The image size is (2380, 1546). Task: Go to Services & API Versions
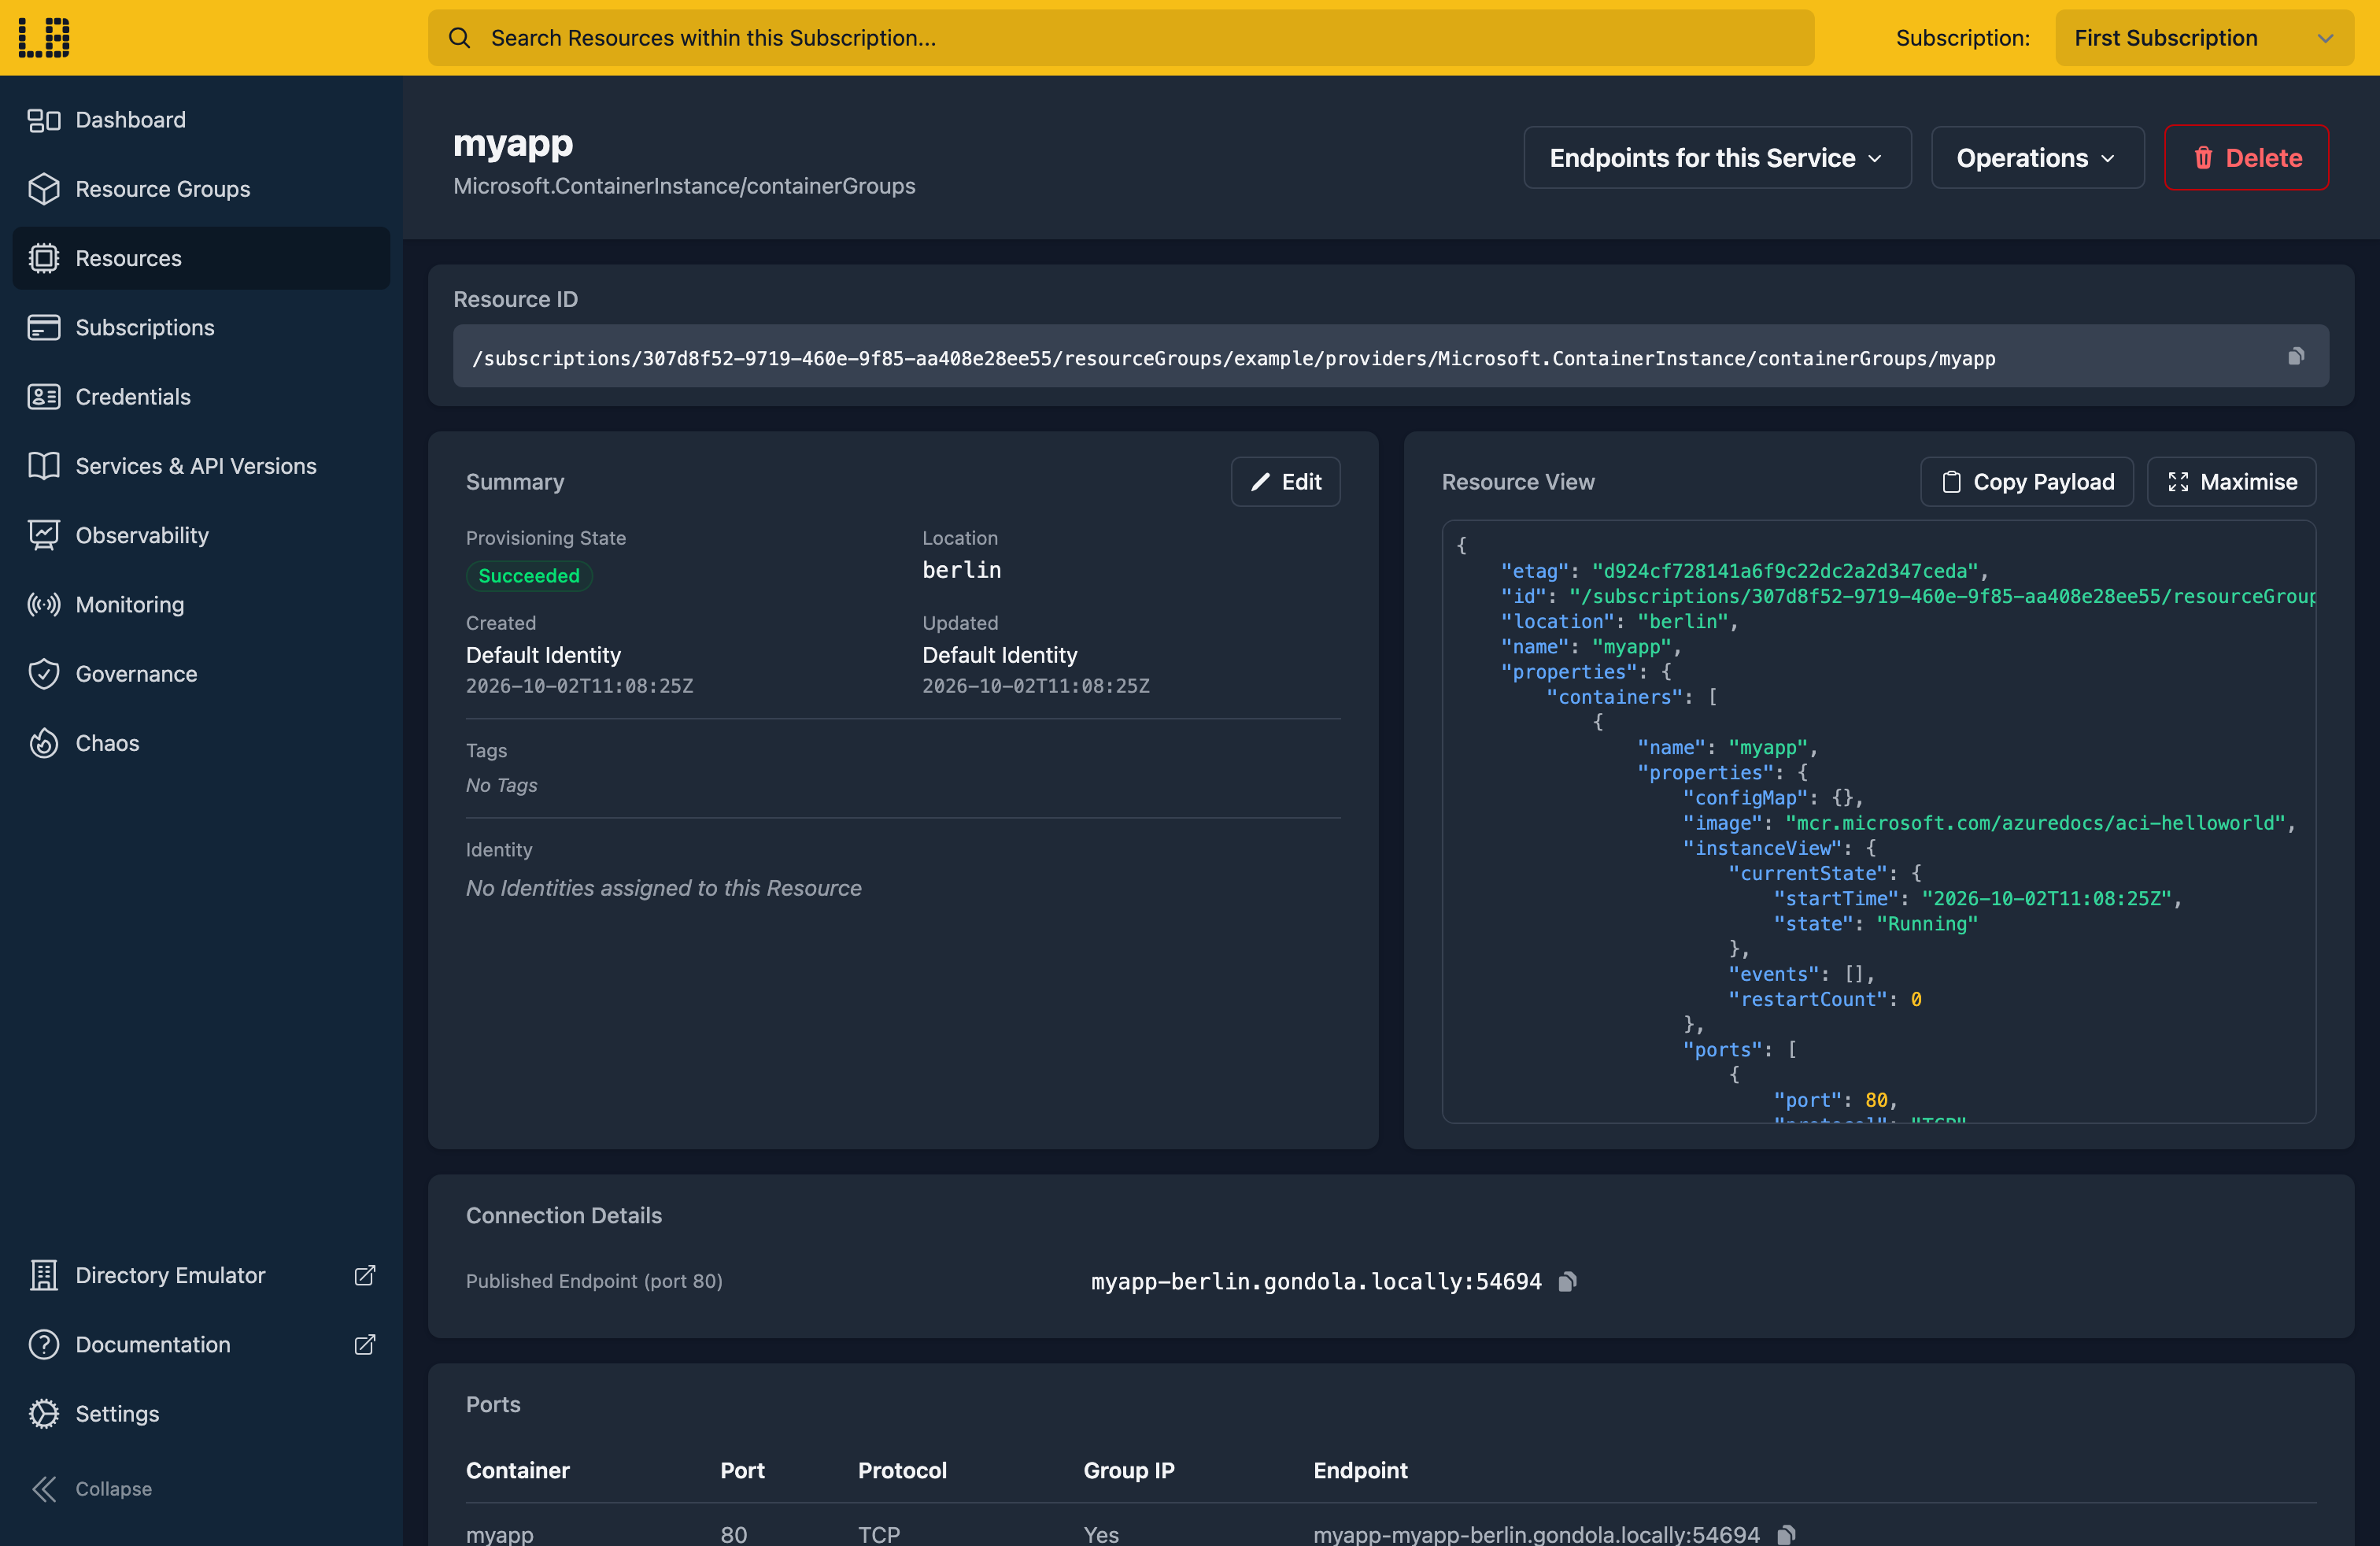click(x=201, y=466)
